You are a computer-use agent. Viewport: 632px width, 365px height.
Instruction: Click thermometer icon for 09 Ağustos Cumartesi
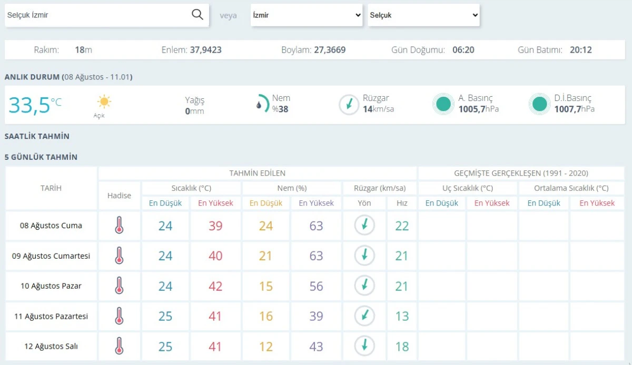coord(119,256)
